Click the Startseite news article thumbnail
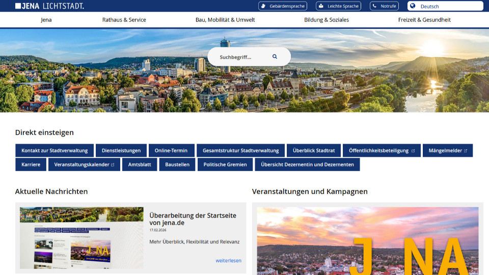The height and width of the screenshot is (275, 489). pyautogui.click(x=81, y=238)
